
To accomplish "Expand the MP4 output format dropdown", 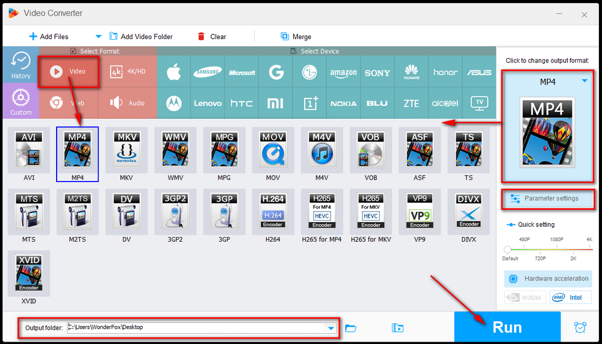I will pyautogui.click(x=585, y=81).
